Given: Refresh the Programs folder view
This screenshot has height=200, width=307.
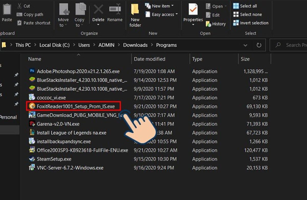Looking at the screenshot, I should (x=259, y=45).
